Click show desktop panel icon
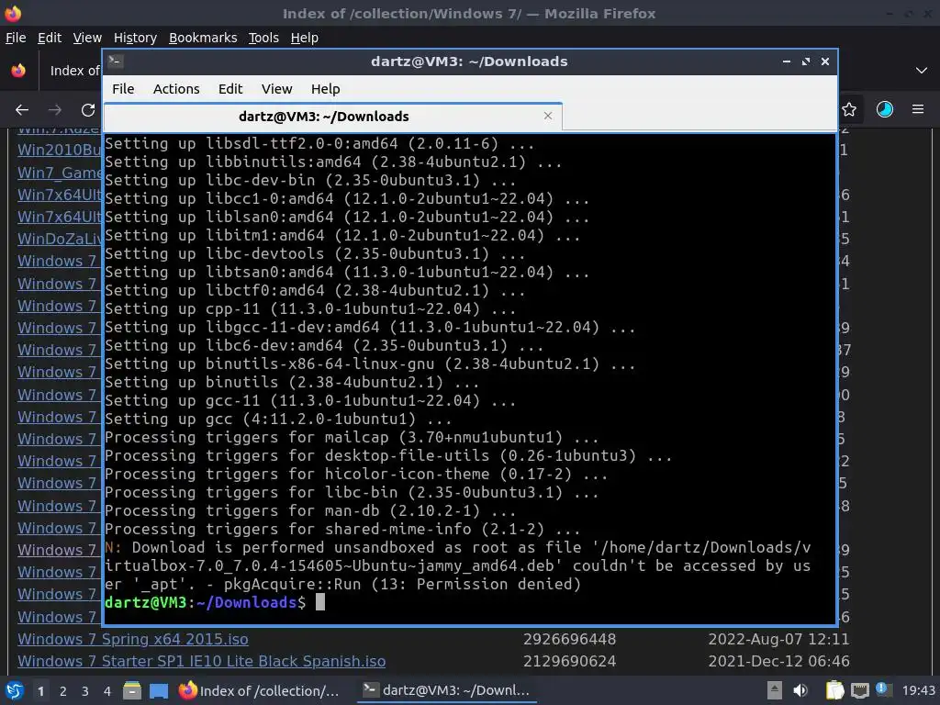940x705 pixels. point(159,690)
